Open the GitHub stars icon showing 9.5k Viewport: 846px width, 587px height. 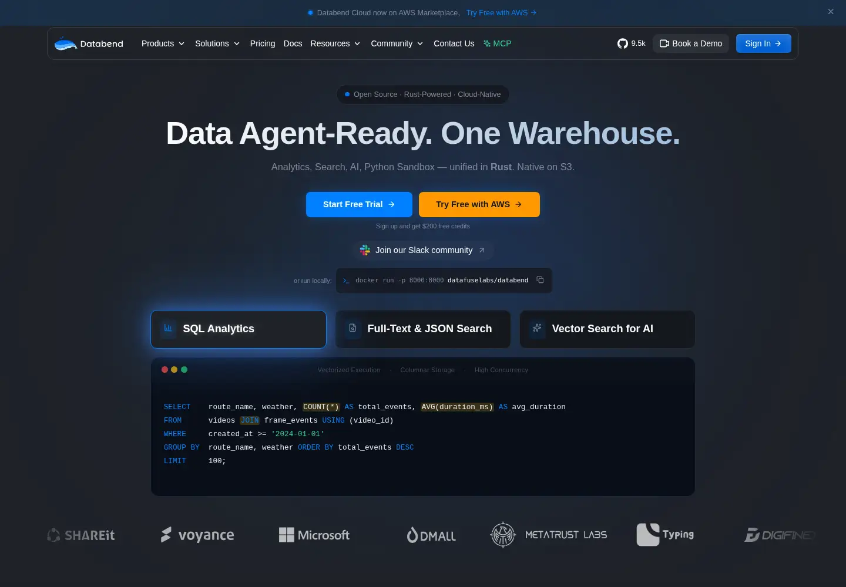623,43
